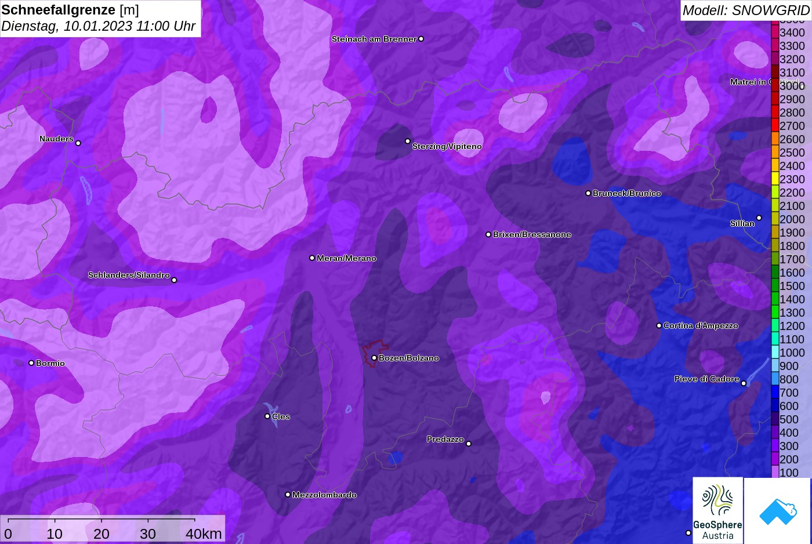
Task: Click the Sillian location dot
Action: (x=759, y=218)
